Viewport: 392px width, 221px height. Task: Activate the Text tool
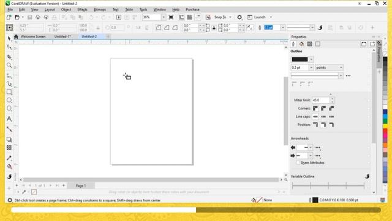[x=9, y=118]
